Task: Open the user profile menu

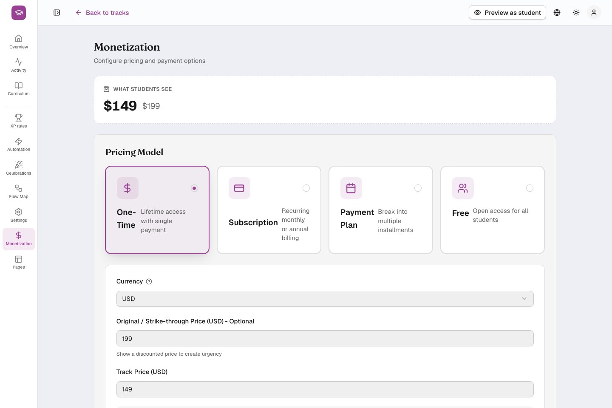Action: point(594,13)
